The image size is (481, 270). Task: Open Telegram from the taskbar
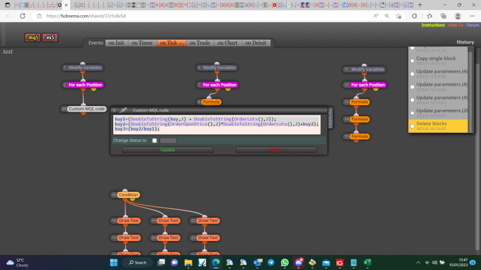point(271,262)
